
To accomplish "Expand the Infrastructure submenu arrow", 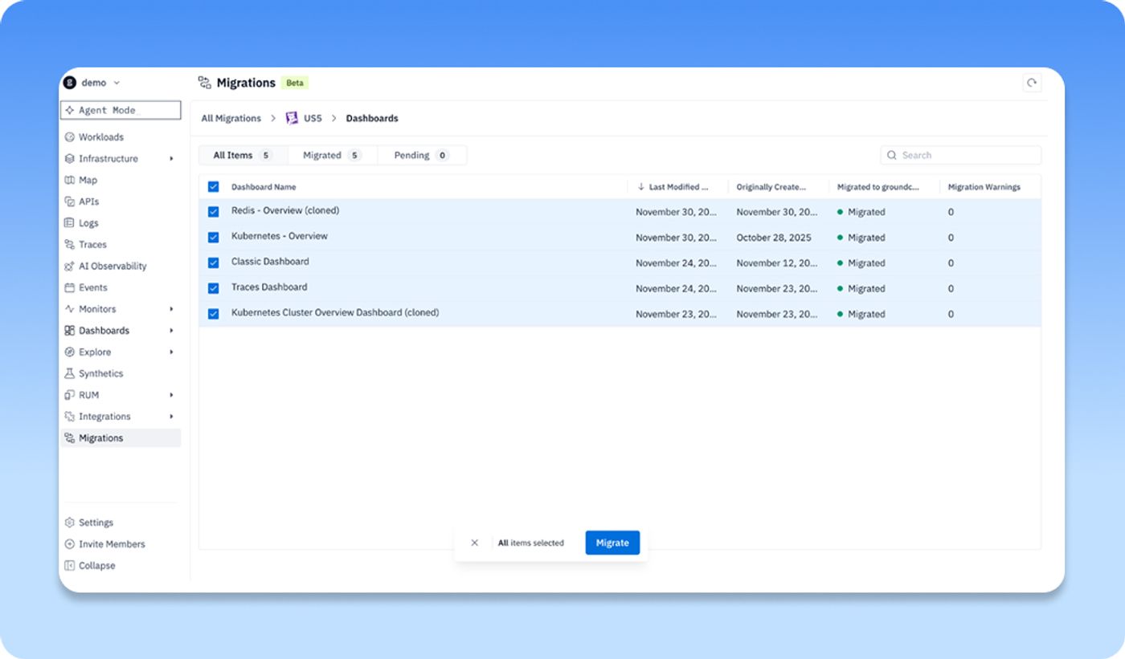I will tap(171, 159).
